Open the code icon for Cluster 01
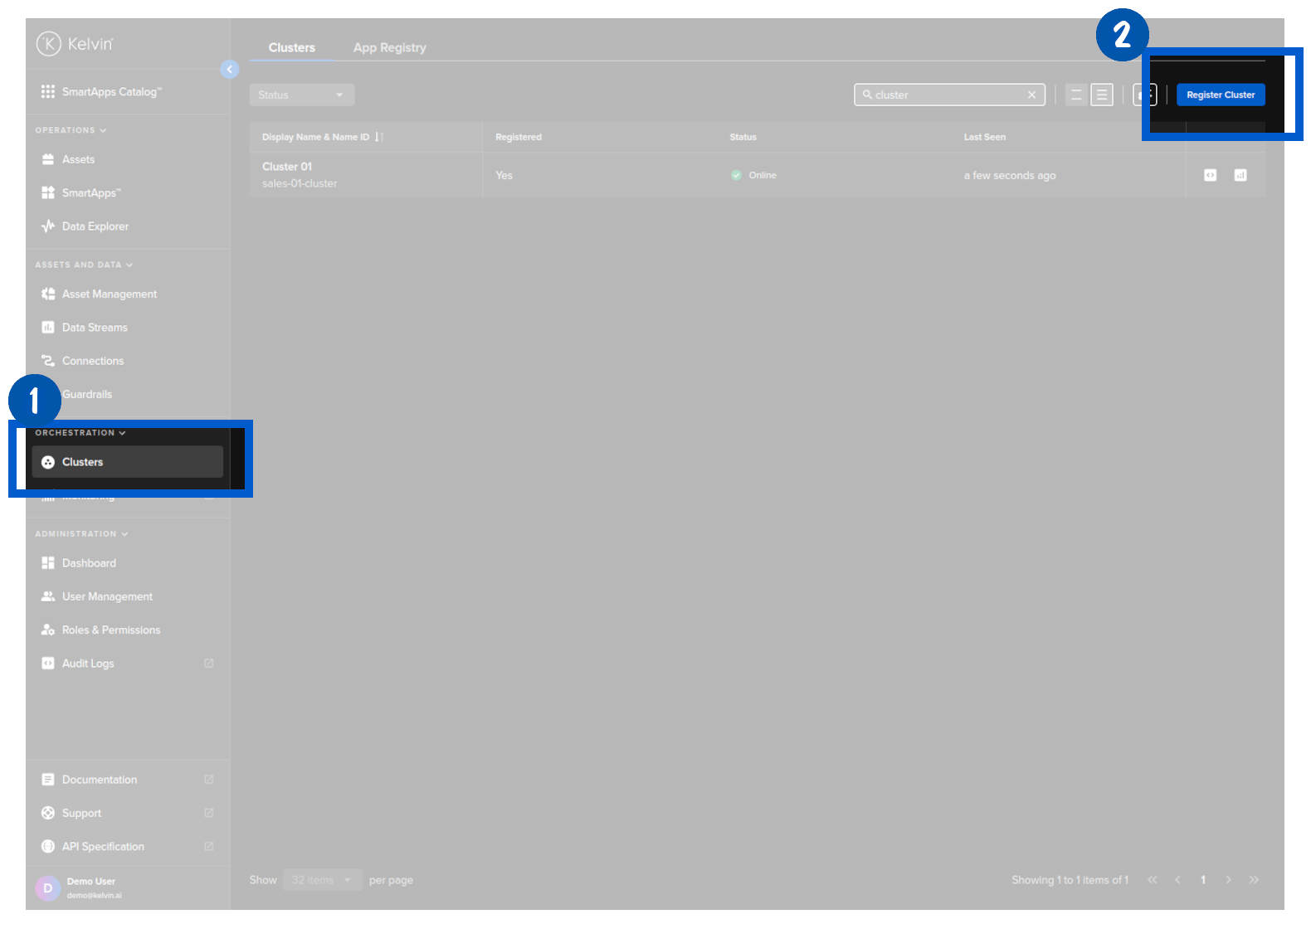The height and width of the screenshot is (929, 1311). 1210,175
